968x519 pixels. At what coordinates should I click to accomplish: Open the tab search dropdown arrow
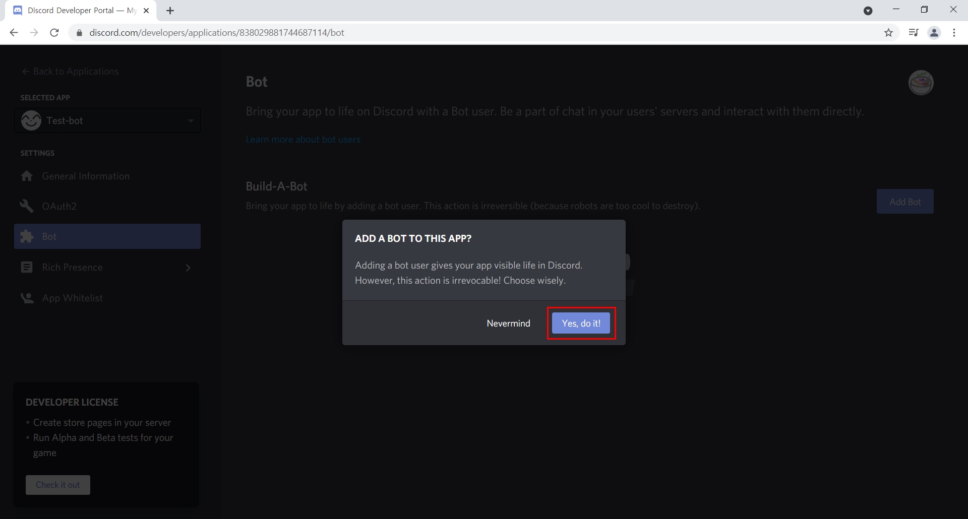pyautogui.click(x=868, y=11)
